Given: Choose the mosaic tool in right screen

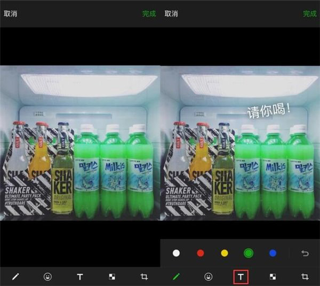Looking at the screenshot, I should (273, 277).
